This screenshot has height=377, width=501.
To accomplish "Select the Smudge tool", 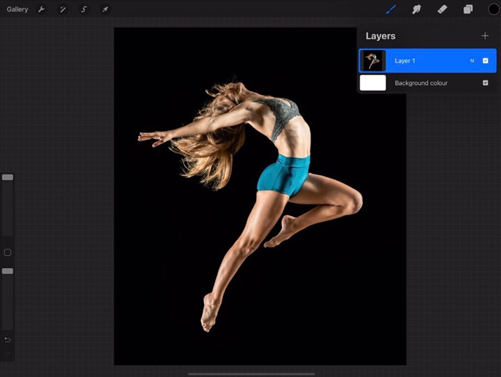I will 415,9.
